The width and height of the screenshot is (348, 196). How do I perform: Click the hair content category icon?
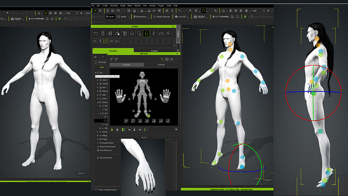[x=132, y=33]
